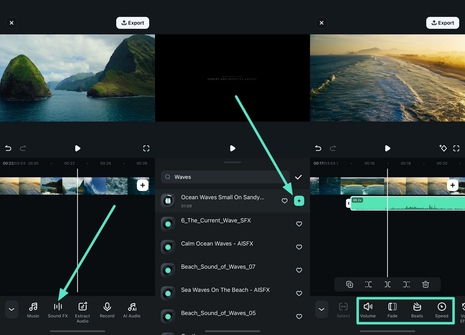Choose the Extract Audio tool
This screenshot has height=335, width=465.
pyautogui.click(x=83, y=312)
